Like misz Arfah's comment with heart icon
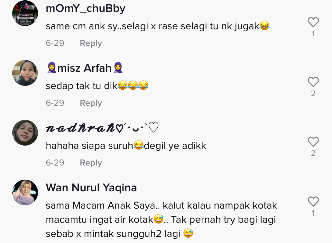332x243 pixels. (x=313, y=82)
